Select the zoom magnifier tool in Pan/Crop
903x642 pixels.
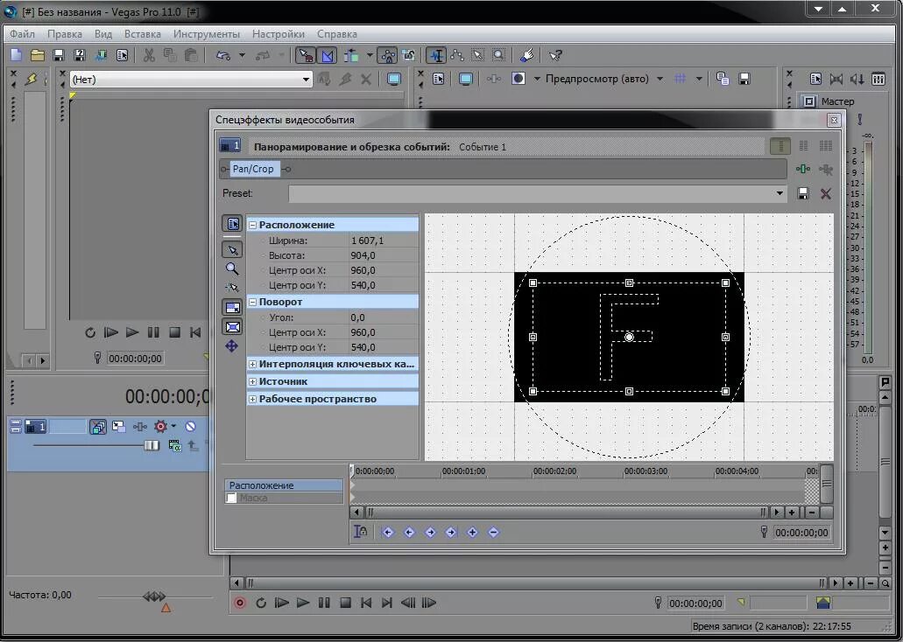coord(232,269)
